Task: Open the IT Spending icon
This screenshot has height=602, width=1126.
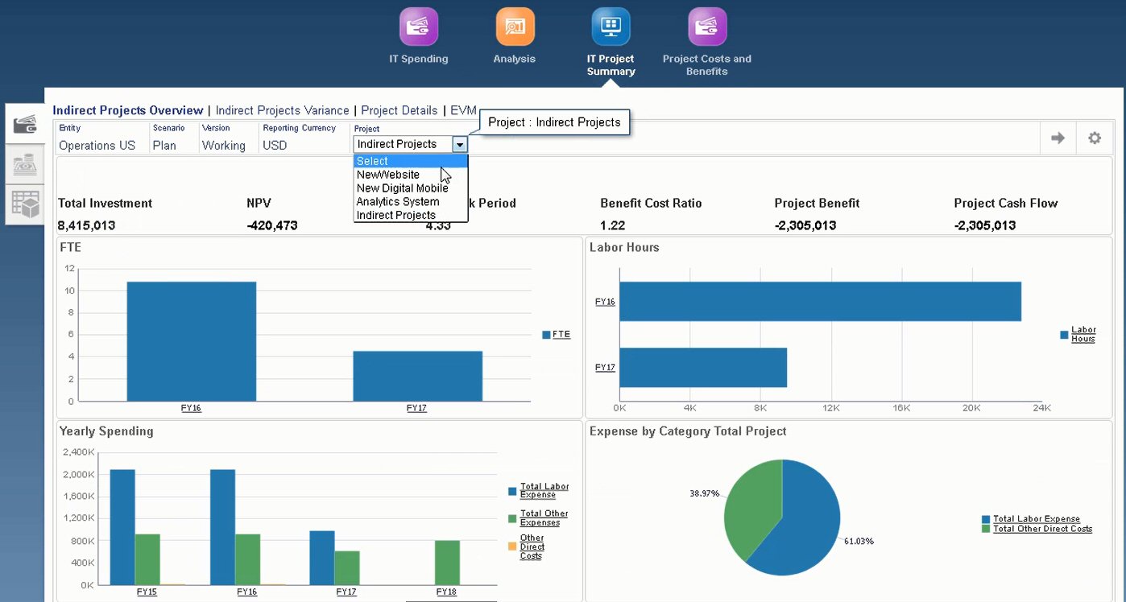Action: [418, 27]
